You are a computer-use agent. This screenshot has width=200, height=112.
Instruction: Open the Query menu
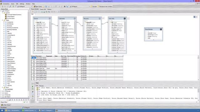(12, 4)
